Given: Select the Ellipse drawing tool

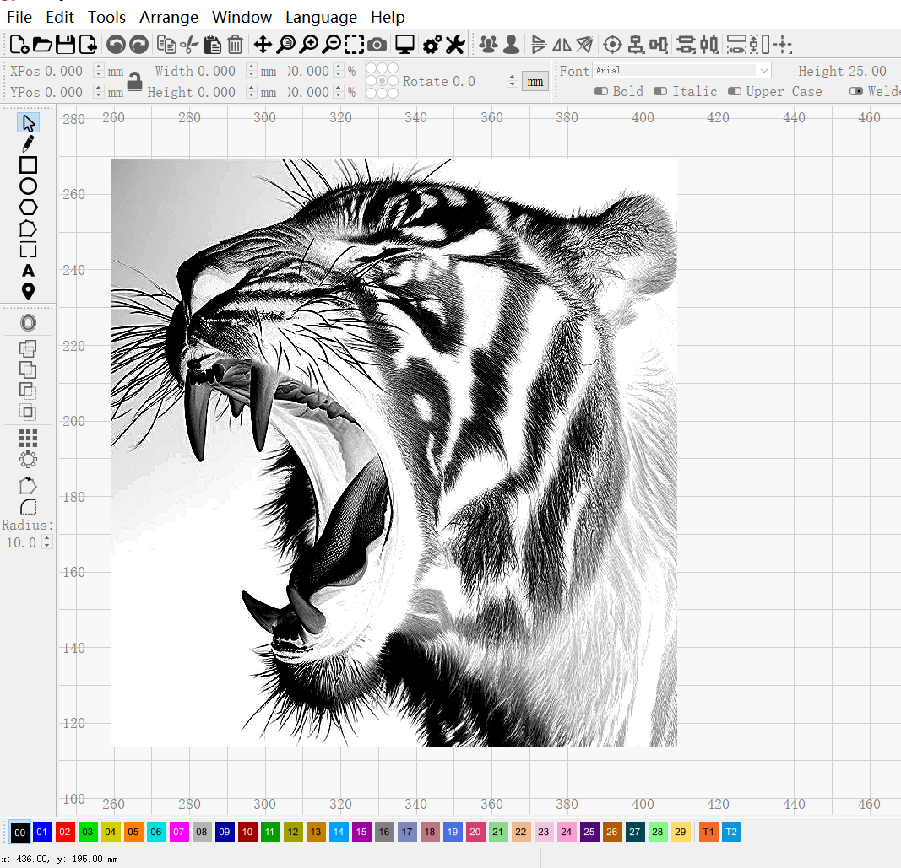Looking at the screenshot, I should 29,186.
